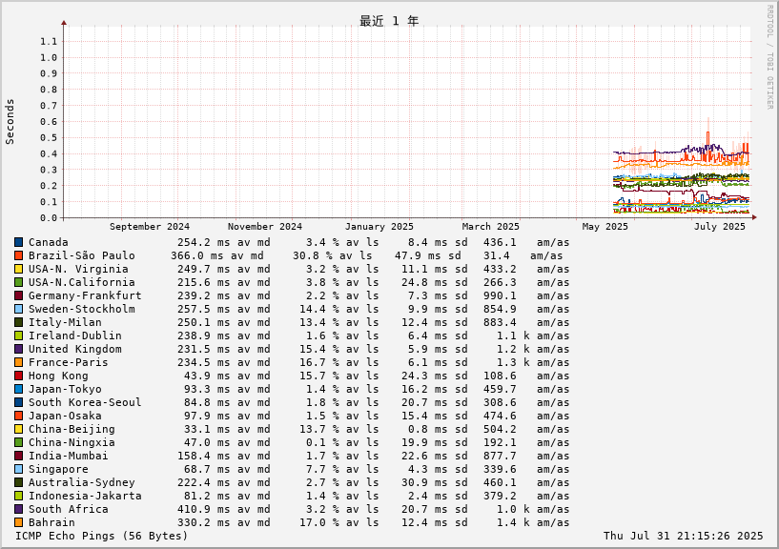Click the Japan-Osaka legend label

pos(65,416)
